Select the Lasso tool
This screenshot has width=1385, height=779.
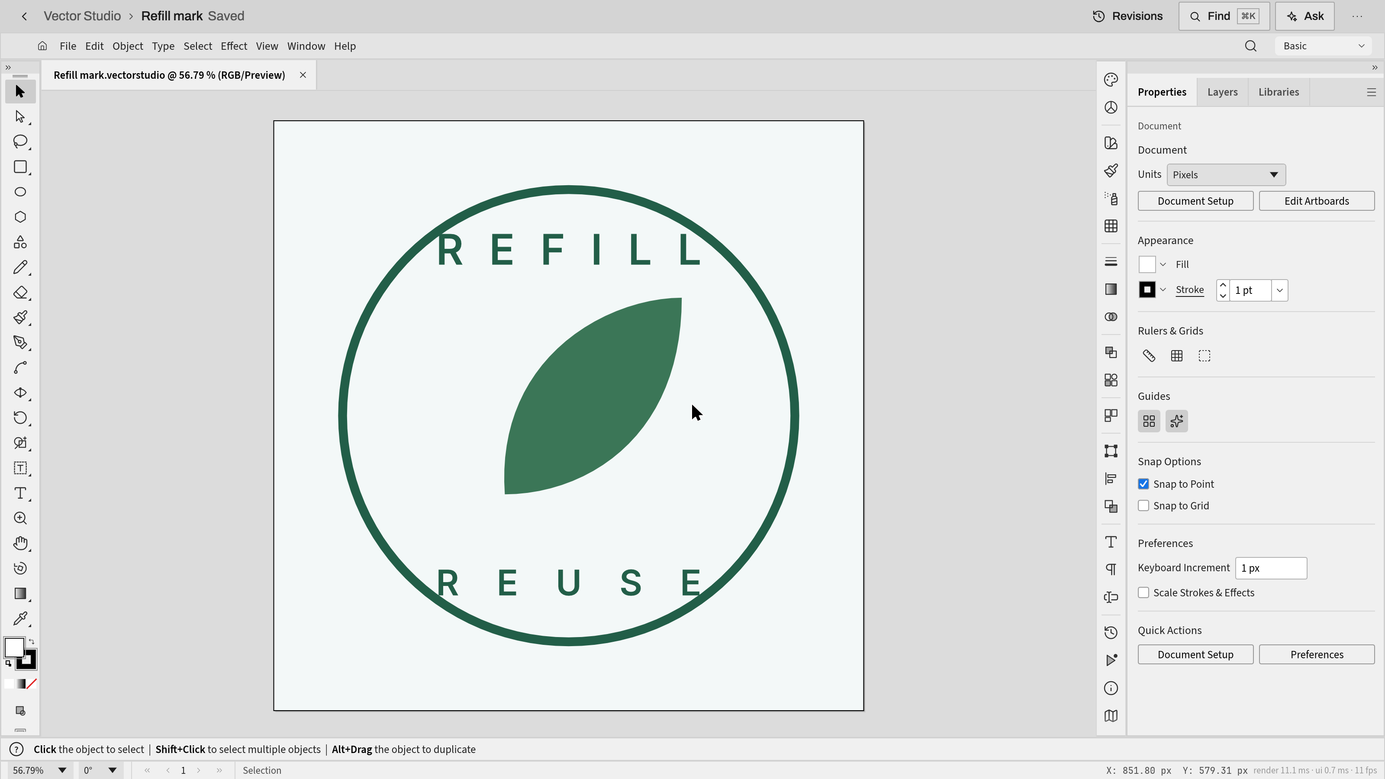pos(20,142)
